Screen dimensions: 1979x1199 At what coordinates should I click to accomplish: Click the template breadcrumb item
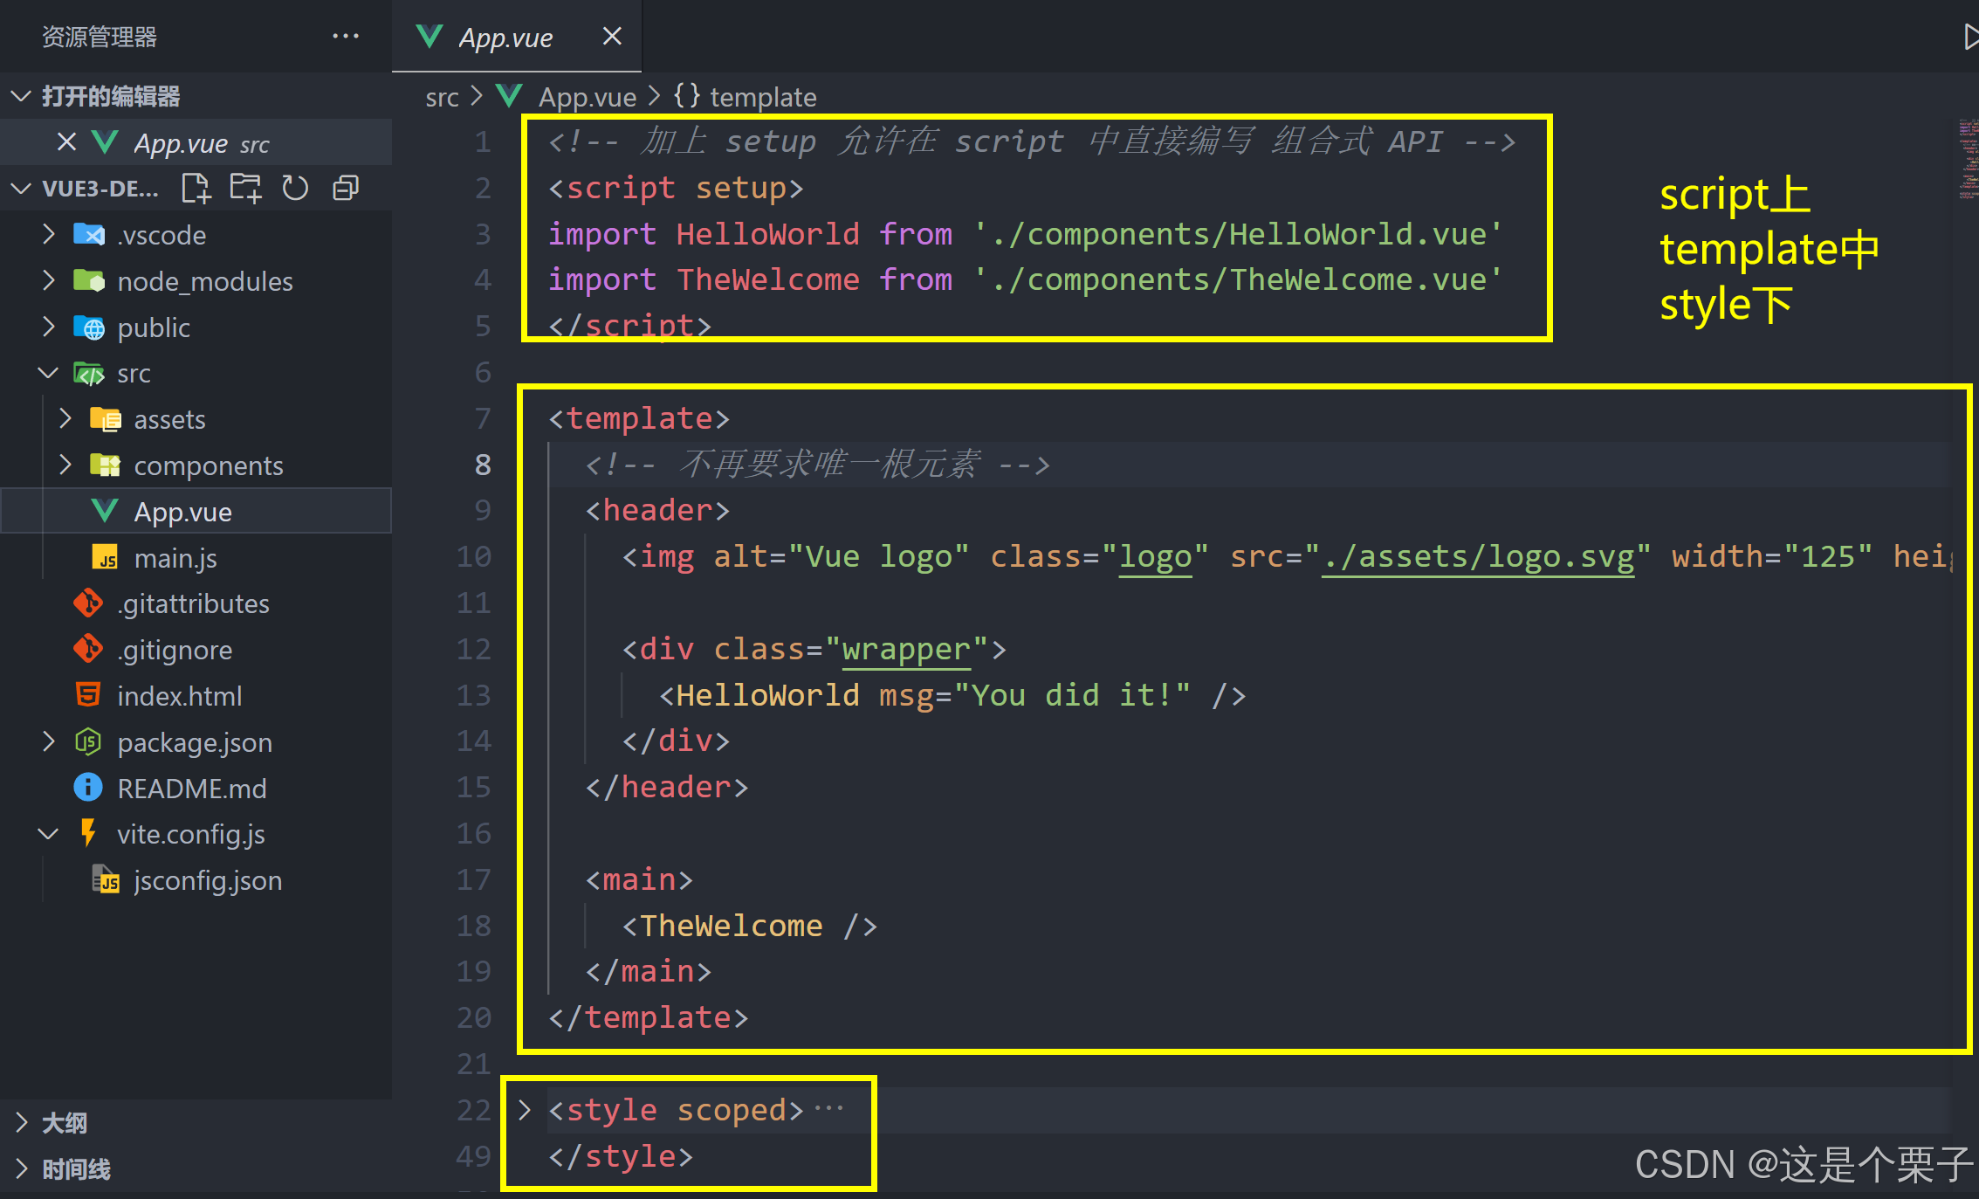click(x=762, y=97)
